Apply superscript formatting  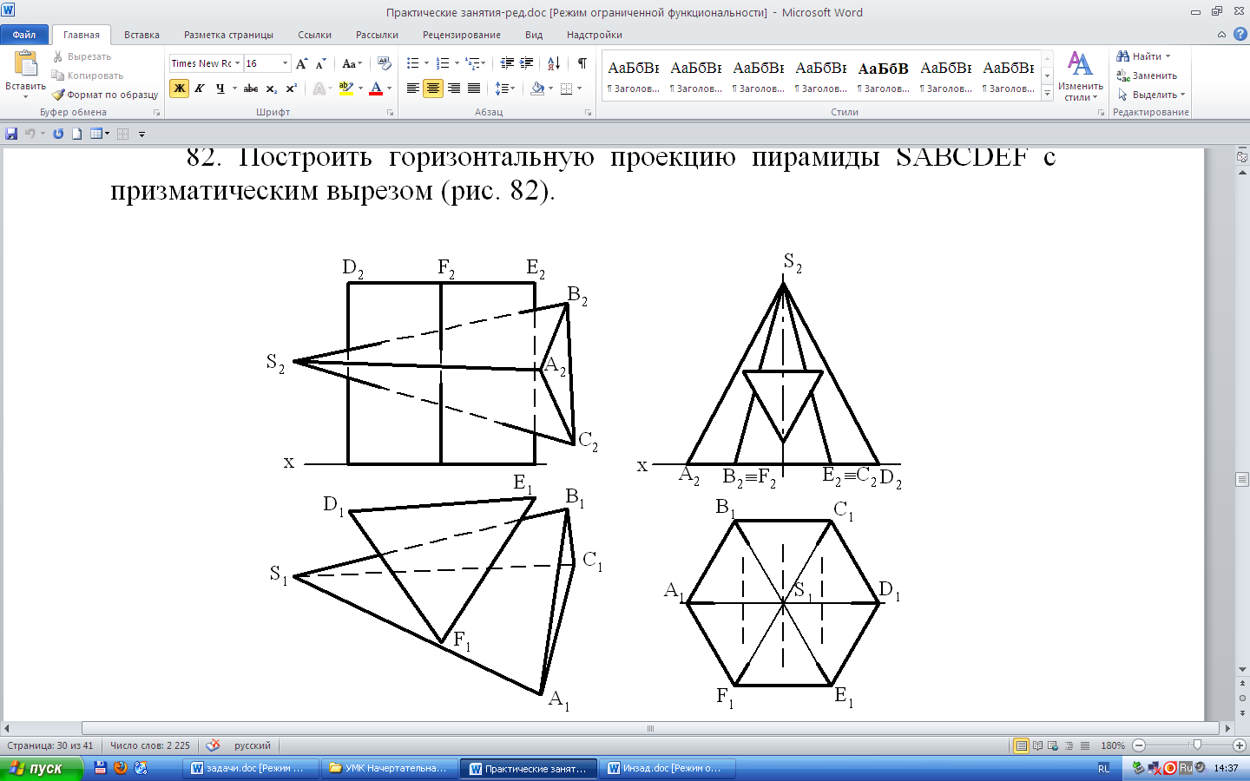[292, 89]
